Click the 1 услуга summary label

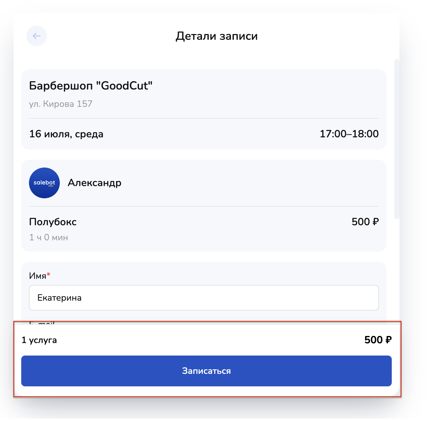point(39,340)
